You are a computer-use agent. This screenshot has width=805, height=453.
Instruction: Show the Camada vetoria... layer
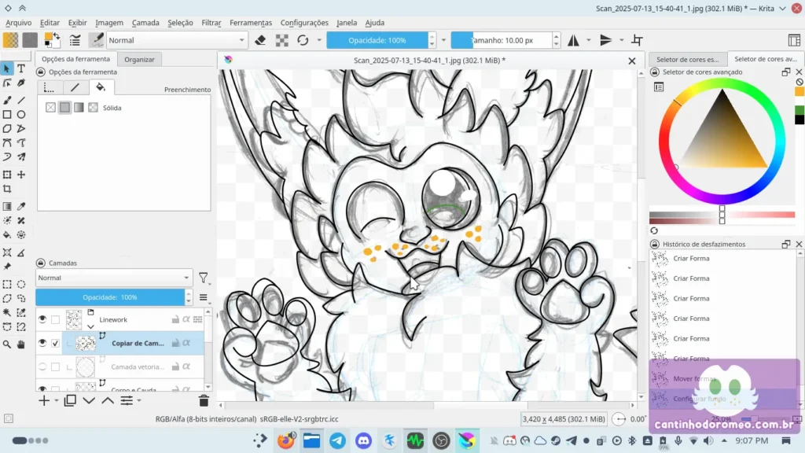click(42, 366)
